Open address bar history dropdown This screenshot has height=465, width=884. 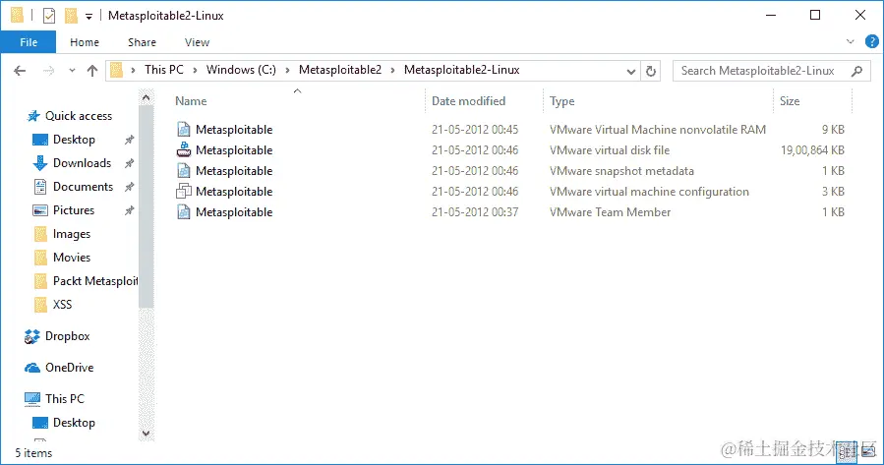(631, 71)
